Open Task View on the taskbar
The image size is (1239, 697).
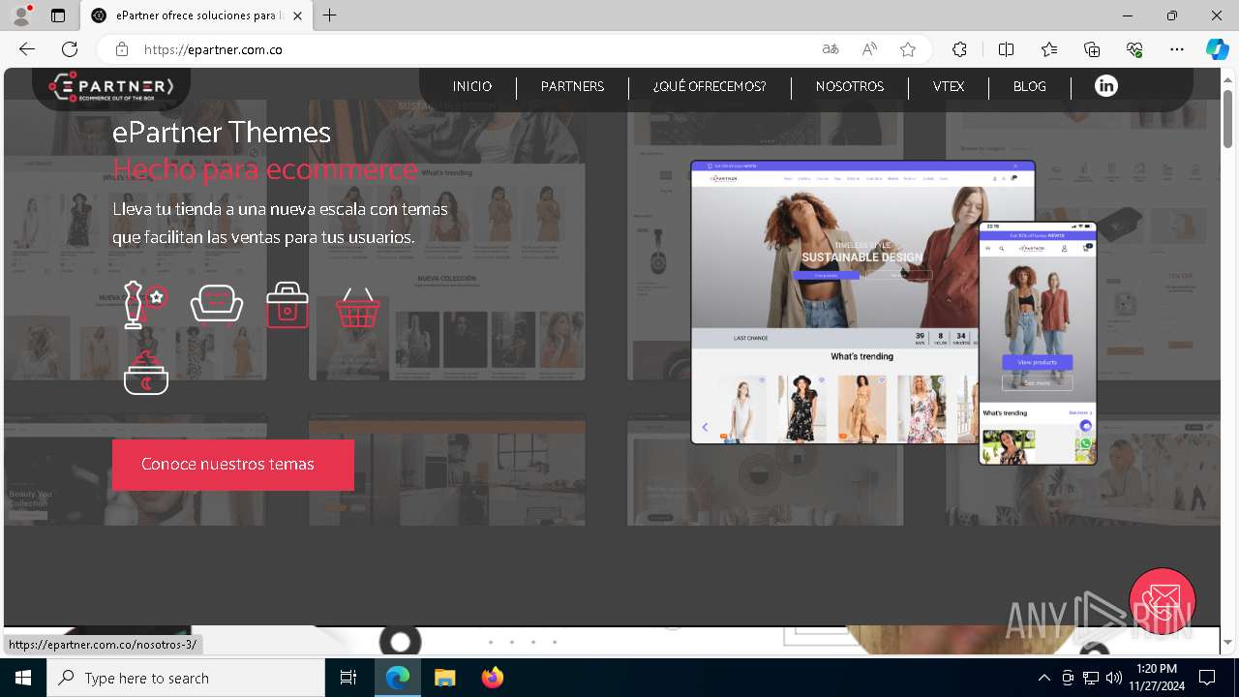(x=348, y=678)
